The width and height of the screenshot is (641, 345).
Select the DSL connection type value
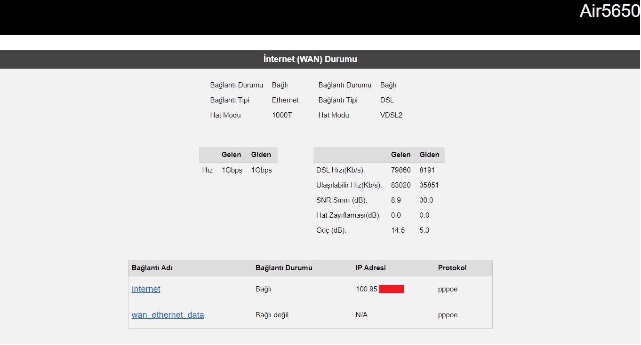click(387, 100)
